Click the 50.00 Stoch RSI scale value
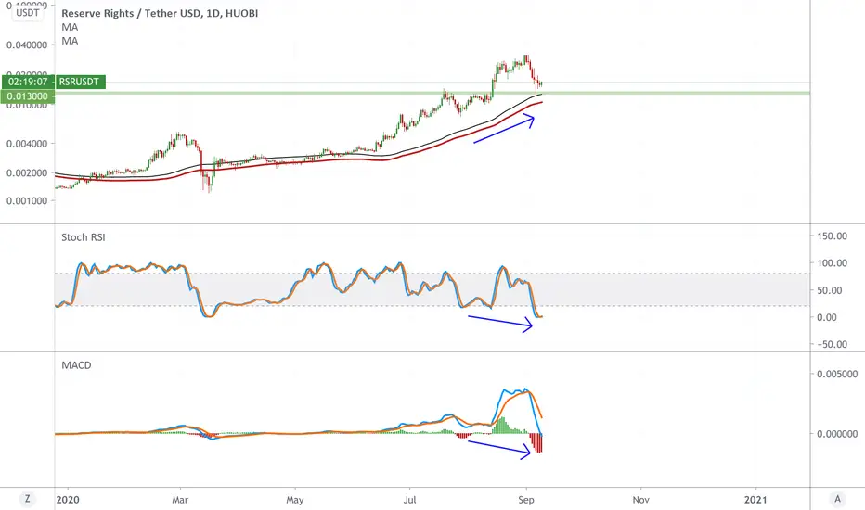The width and height of the screenshot is (865, 510). point(830,290)
